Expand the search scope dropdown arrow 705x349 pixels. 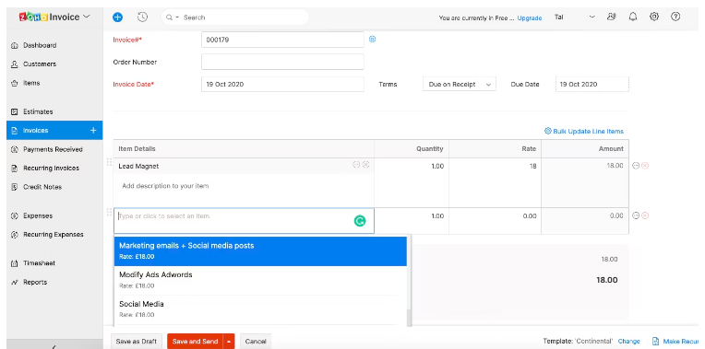pyautogui.click(x=177, y=17)
